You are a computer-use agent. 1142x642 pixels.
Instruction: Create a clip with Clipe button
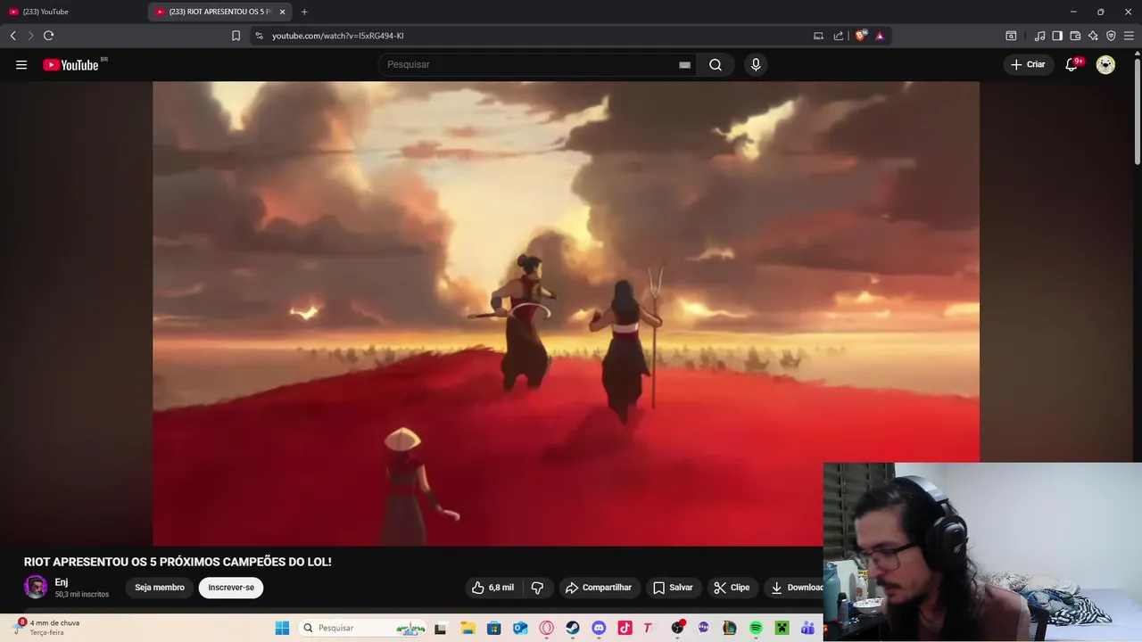pos(732,588)
